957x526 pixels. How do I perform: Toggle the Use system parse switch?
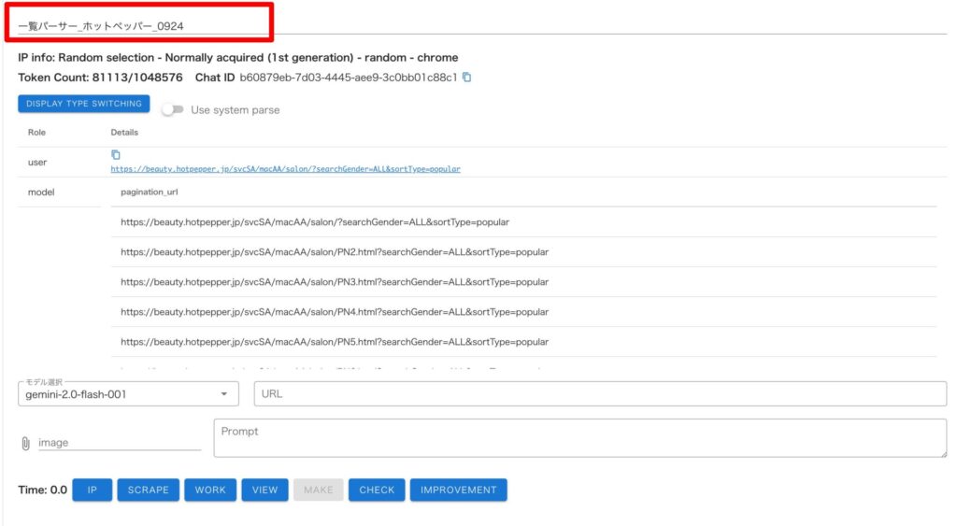click(x=172, y=110)
